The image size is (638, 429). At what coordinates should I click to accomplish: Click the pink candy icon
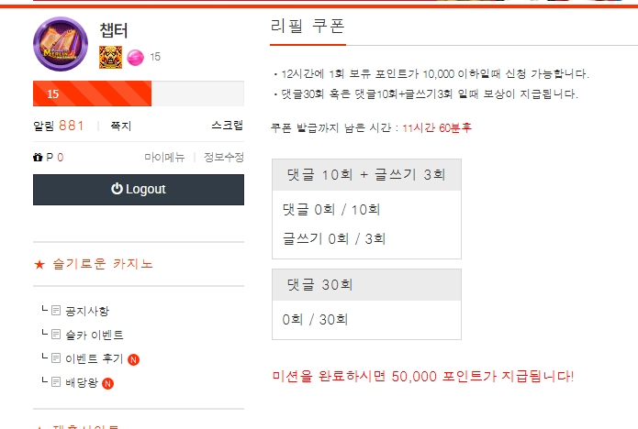pos(135,57)
